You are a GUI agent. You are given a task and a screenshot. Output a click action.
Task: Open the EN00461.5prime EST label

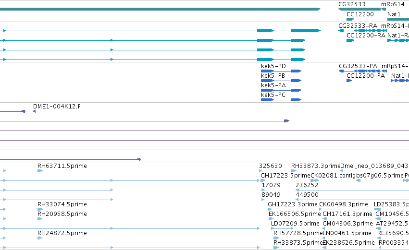(347, 233)
